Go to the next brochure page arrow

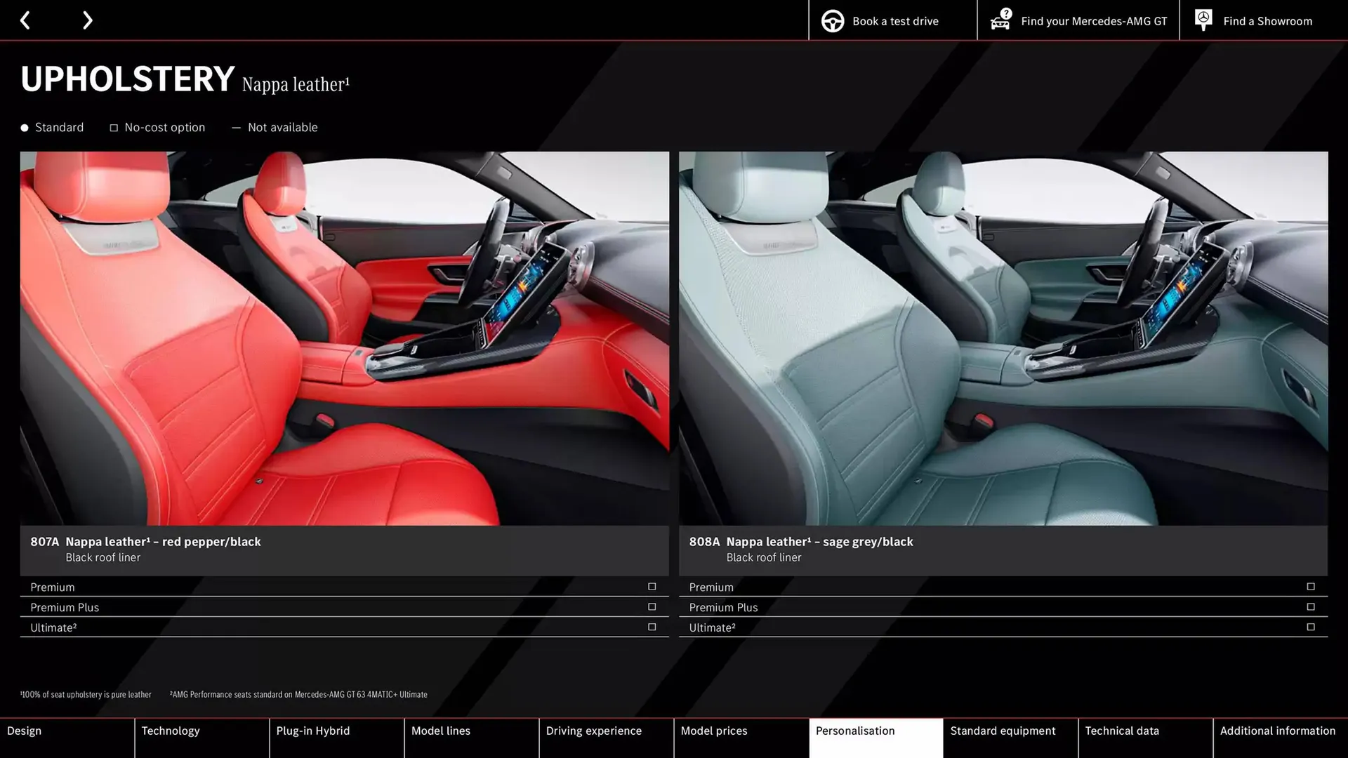[87, 20]
